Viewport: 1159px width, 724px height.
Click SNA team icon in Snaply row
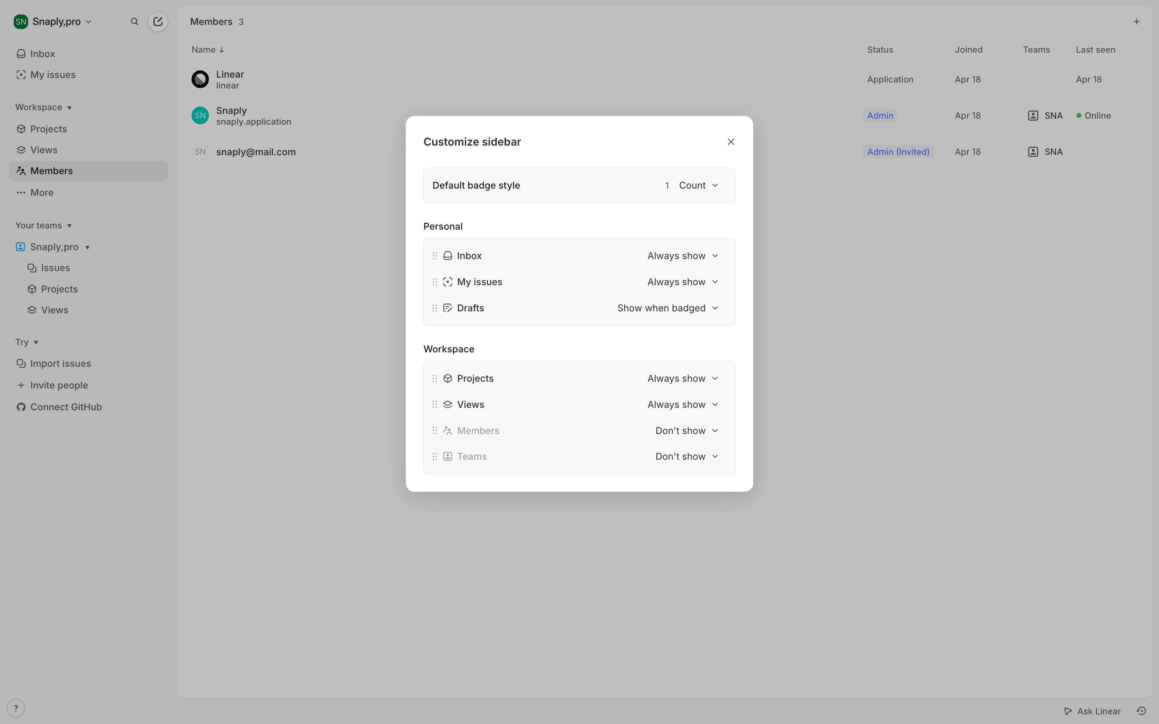click(1033, 115)
